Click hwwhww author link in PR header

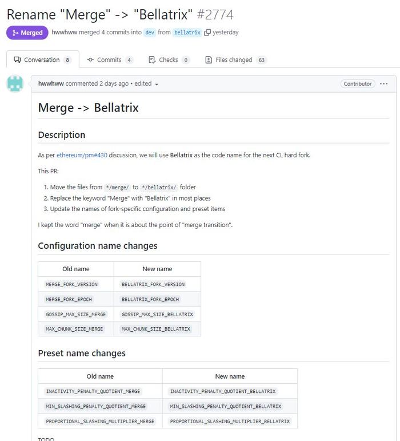pyautogui.click(x=64, y=33)
